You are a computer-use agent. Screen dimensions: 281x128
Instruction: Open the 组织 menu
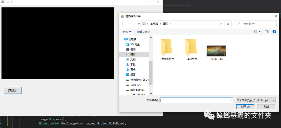[127, 32]
